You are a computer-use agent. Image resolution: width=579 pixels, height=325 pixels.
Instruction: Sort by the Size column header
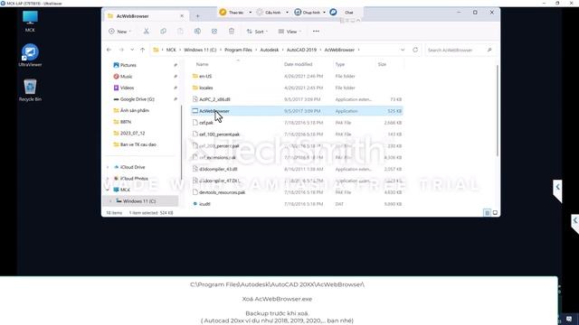click(382, 64)
